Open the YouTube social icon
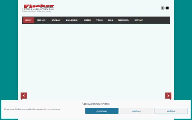Screen dimensions: 192x120 (167, 8)
